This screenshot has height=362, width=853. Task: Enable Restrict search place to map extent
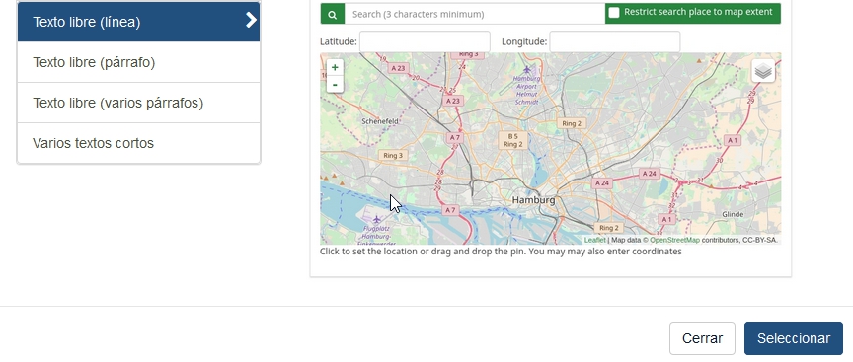click(x=614, y=13)
